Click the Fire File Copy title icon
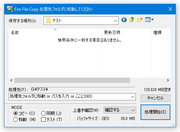The image size is (180, 132). pos(10,9)
